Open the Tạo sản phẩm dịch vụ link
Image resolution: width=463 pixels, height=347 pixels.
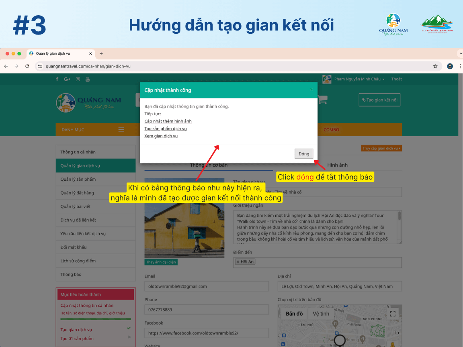point(166,129)
